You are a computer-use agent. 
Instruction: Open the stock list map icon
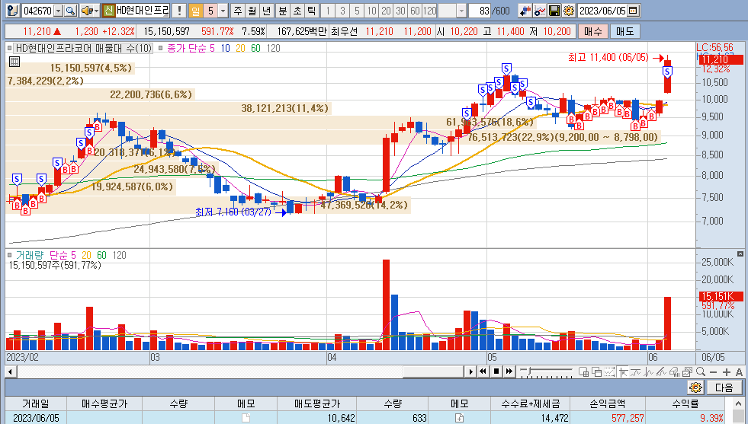pyautogui.click(x=12, y=11)
